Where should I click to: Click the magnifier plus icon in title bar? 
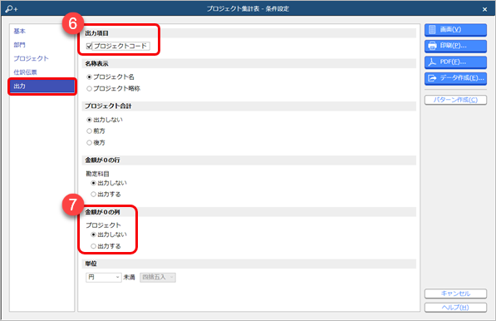pyautogui.click(x=12, y=9)
